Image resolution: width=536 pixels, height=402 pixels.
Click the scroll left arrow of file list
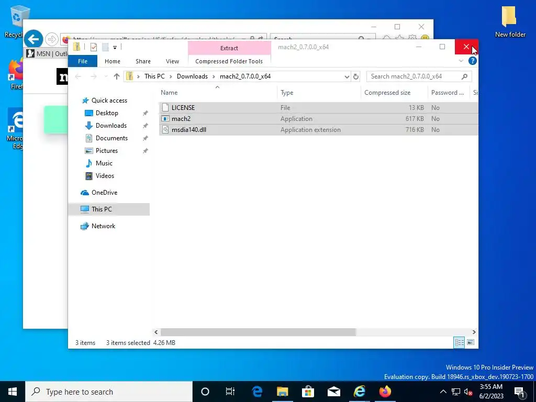tap(156, 332)
